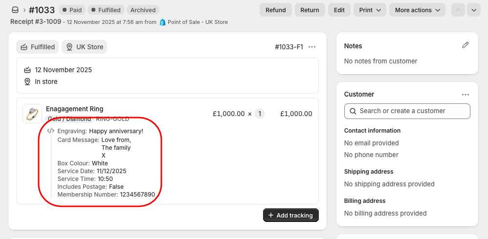Click the UK Store location badge
The image size is (488, 239).
click(84, 47)
